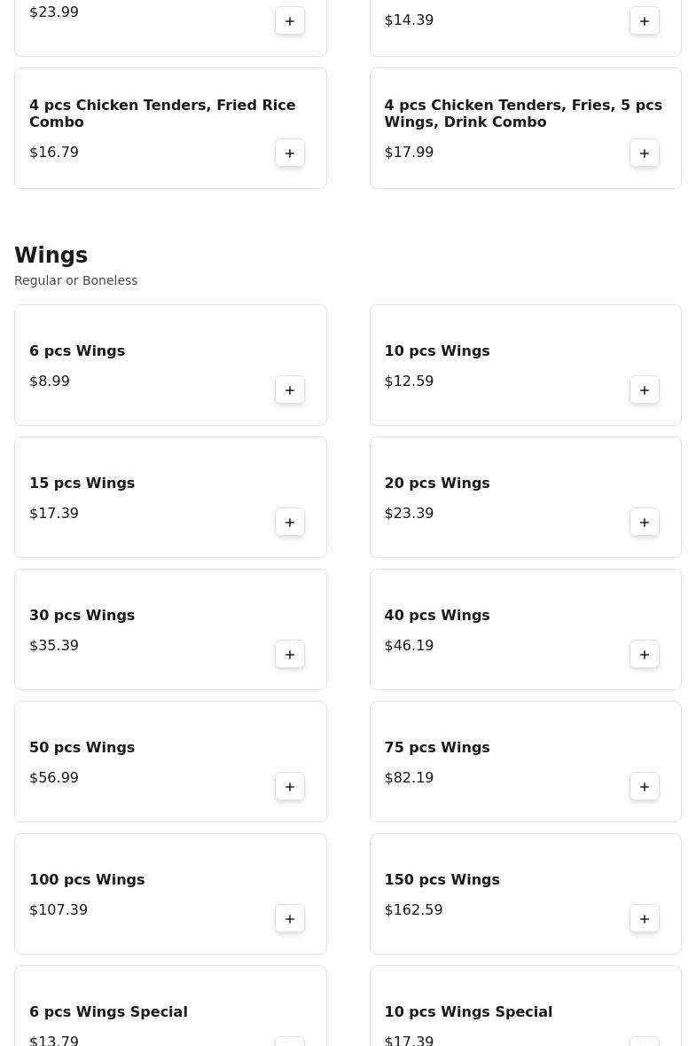Open 4 pcs Chicken Tenders, Fried Rice Combo details
Screen dimensions: 696x1046
(162, 114)
